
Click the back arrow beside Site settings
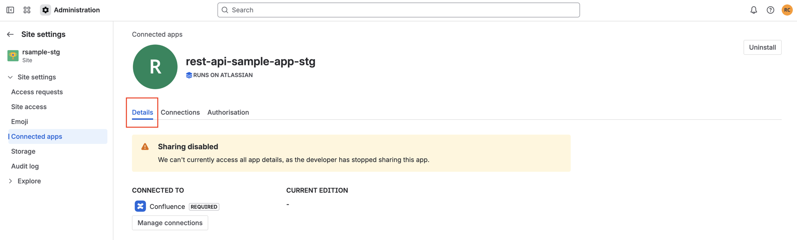[10, 34]
